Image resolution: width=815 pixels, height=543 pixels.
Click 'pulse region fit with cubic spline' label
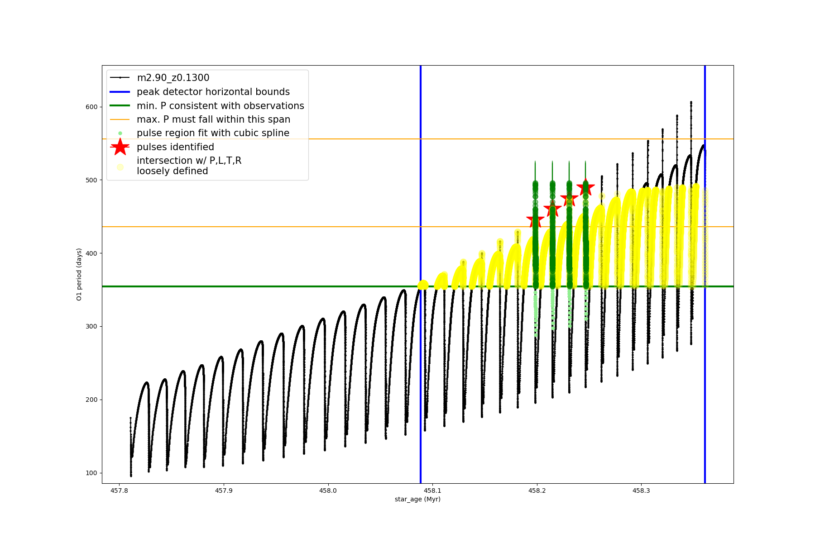(x=213, y=133)
